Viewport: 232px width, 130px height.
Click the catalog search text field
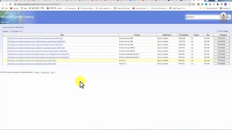pos(203,17)
